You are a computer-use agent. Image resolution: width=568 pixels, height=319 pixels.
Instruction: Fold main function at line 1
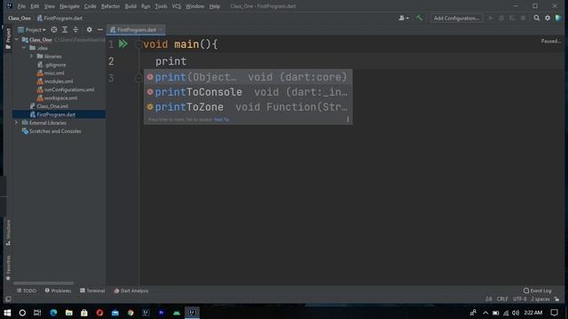click(x=138, y=44)
